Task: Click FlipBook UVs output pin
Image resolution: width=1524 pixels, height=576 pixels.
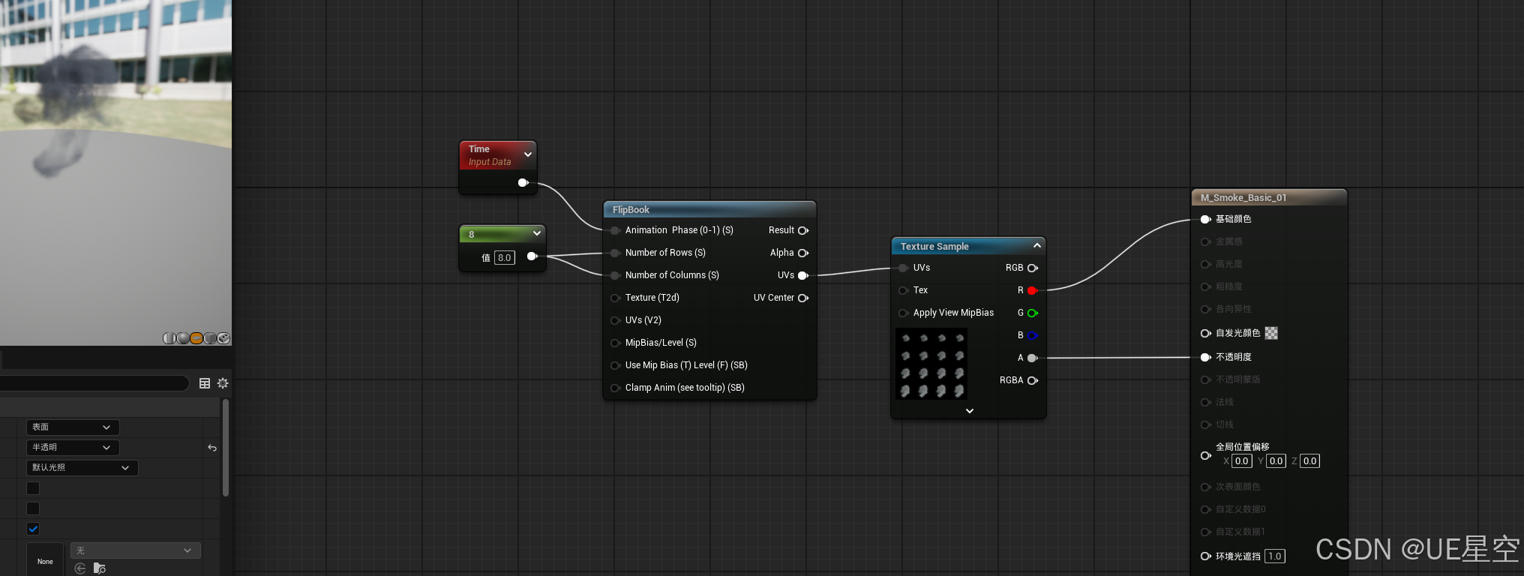Action: pyautogui.click(x=803, y=275)
